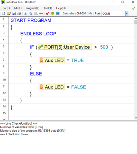Open the File(F) menu
Image resolution: width=137 pixels, height=154 pixels.
(x=6, y=8)
